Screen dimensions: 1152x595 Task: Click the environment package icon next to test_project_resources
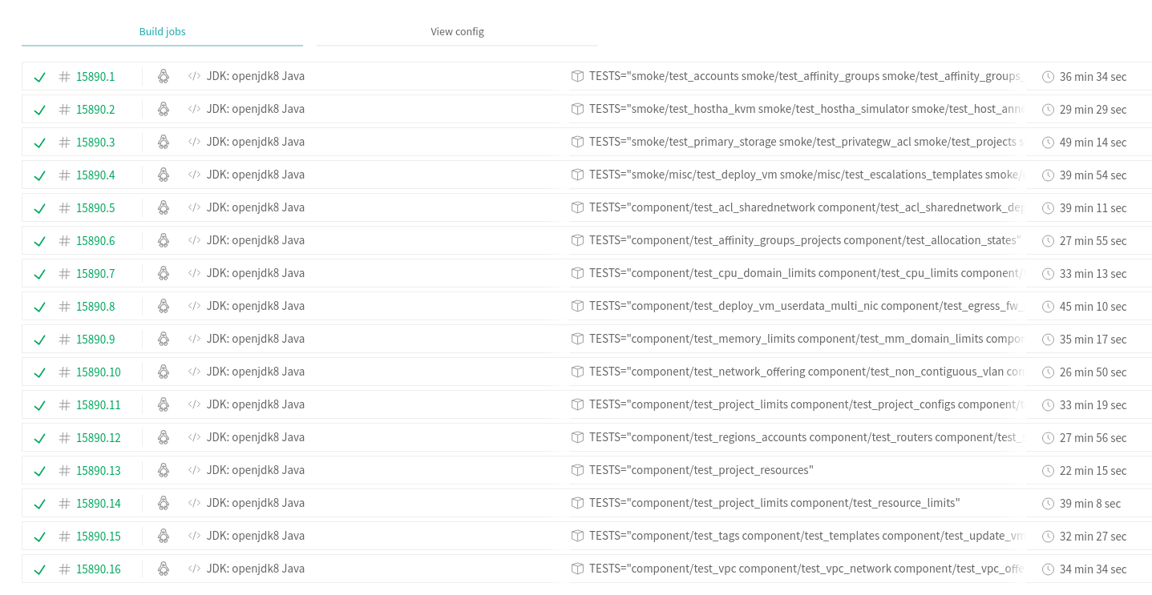(x=577, y=470)
